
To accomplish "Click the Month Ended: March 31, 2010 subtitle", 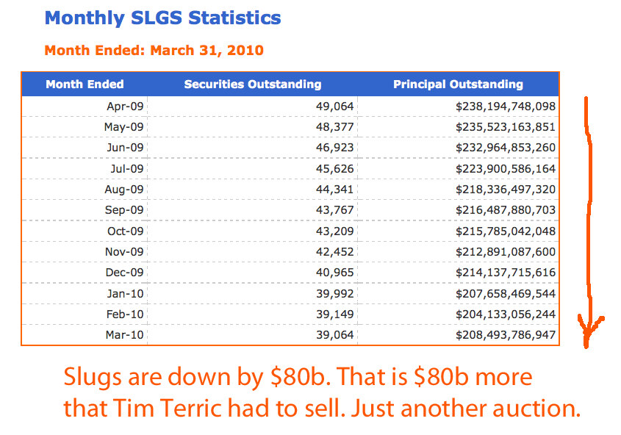I will point(154,50).
